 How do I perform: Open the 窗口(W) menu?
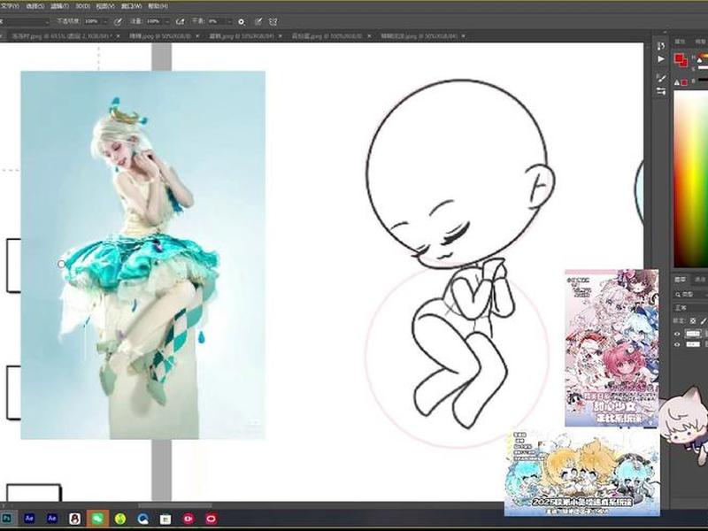[x=131, y=6]
